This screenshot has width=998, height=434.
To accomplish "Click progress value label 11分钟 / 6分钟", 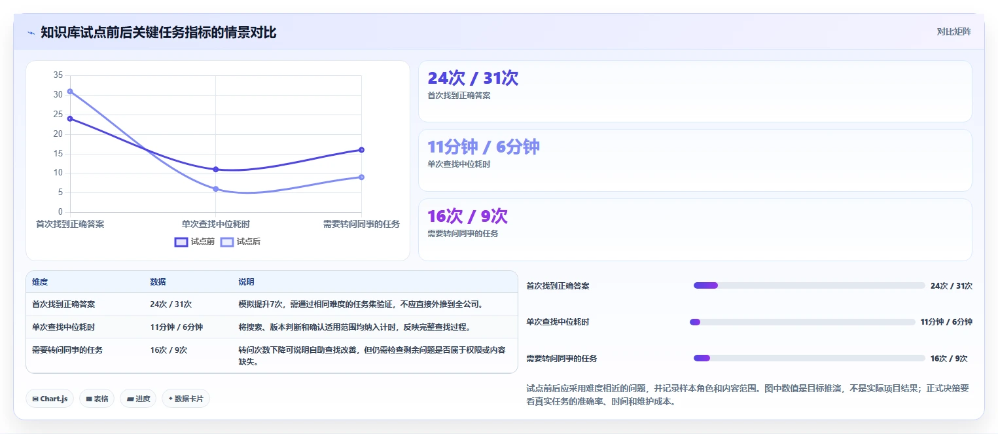I will 946,322.
